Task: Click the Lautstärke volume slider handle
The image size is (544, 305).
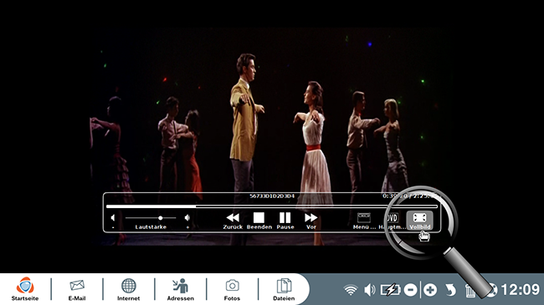Action: [161, 218]
